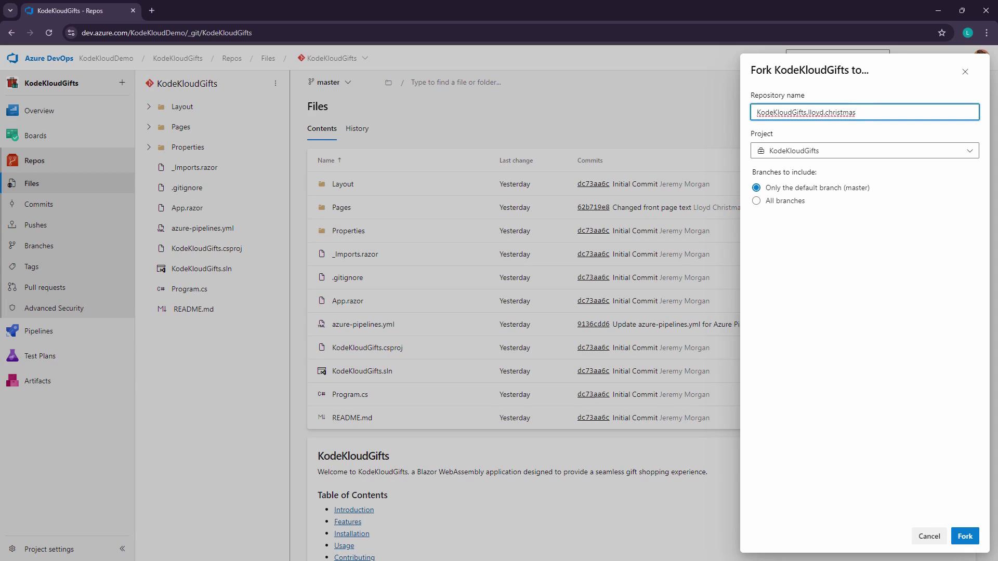Open Pull requests in the Repos menu
The height and width of the screenshot is (561, 998).
(x=45, y=287)
